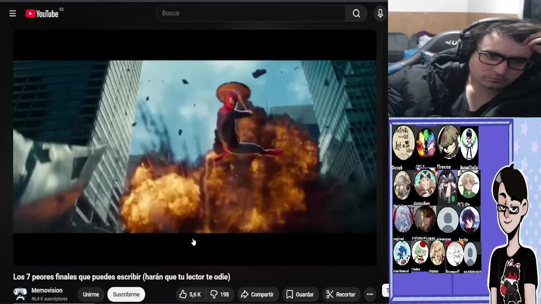Open the Memovision channel avatar
541x304 pixels.
point(20,294)
